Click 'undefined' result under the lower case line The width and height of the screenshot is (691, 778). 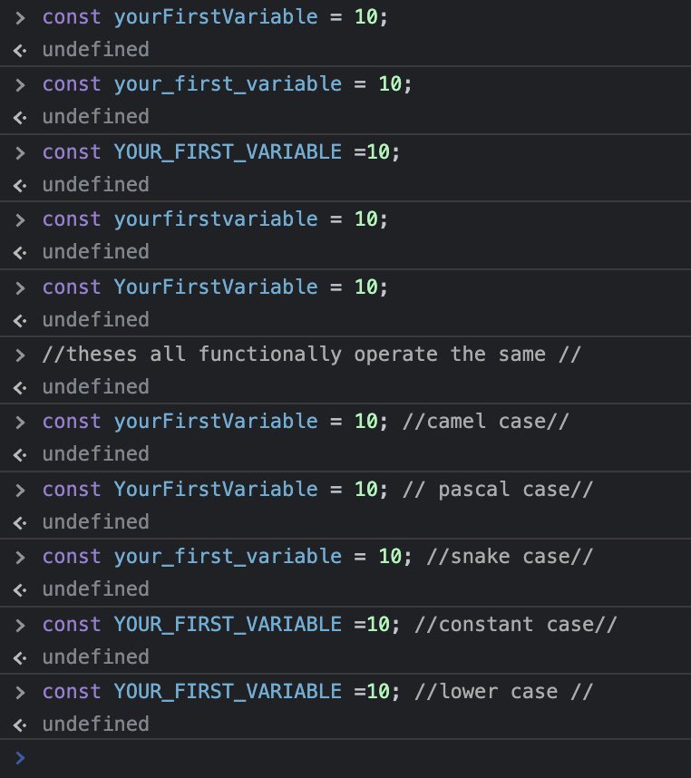tap(96, 724)
